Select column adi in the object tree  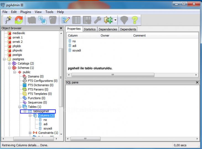(45, 124)
